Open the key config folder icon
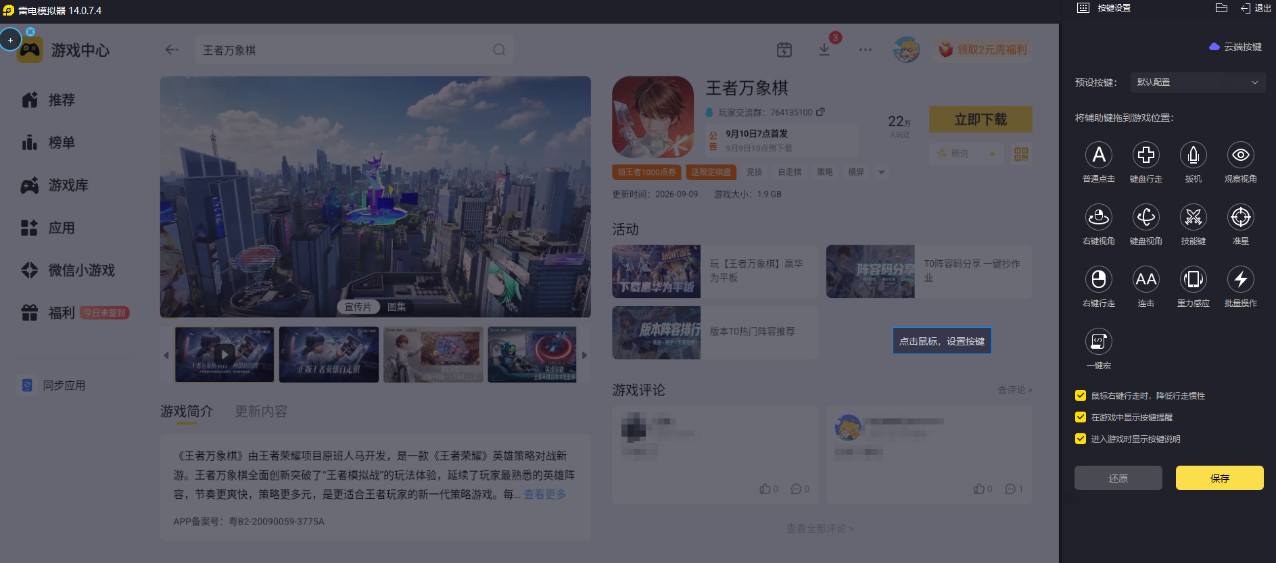 click(x=1221, y=8)
